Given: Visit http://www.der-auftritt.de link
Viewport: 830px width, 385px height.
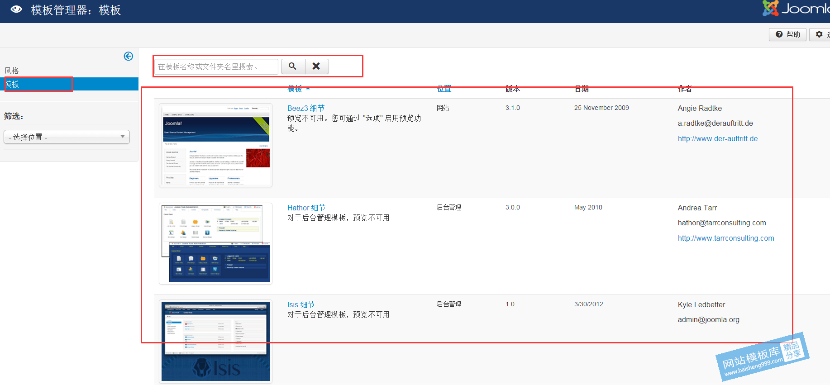Looking at the screenshot, I should (718, 138).
